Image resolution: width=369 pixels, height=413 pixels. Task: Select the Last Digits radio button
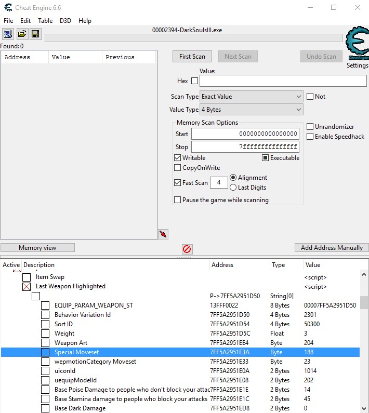[233, 187]
